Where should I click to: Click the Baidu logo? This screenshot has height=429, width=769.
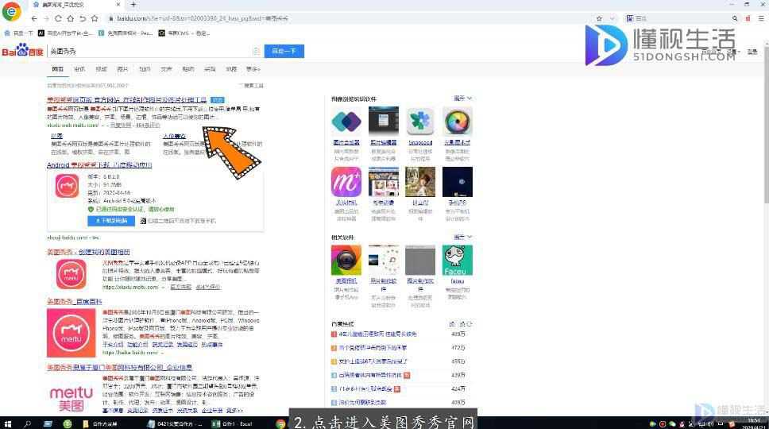pyautogui.click(x=22, y=51)
